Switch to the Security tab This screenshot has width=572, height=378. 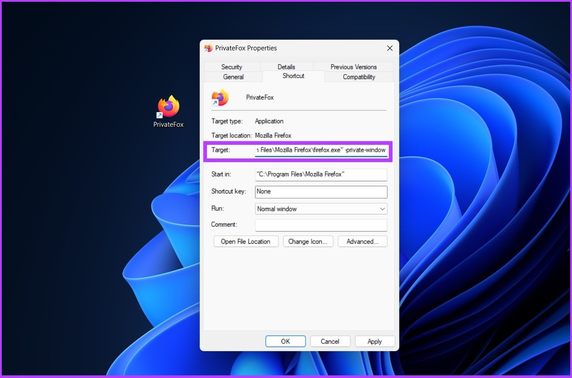pos(232,67)
